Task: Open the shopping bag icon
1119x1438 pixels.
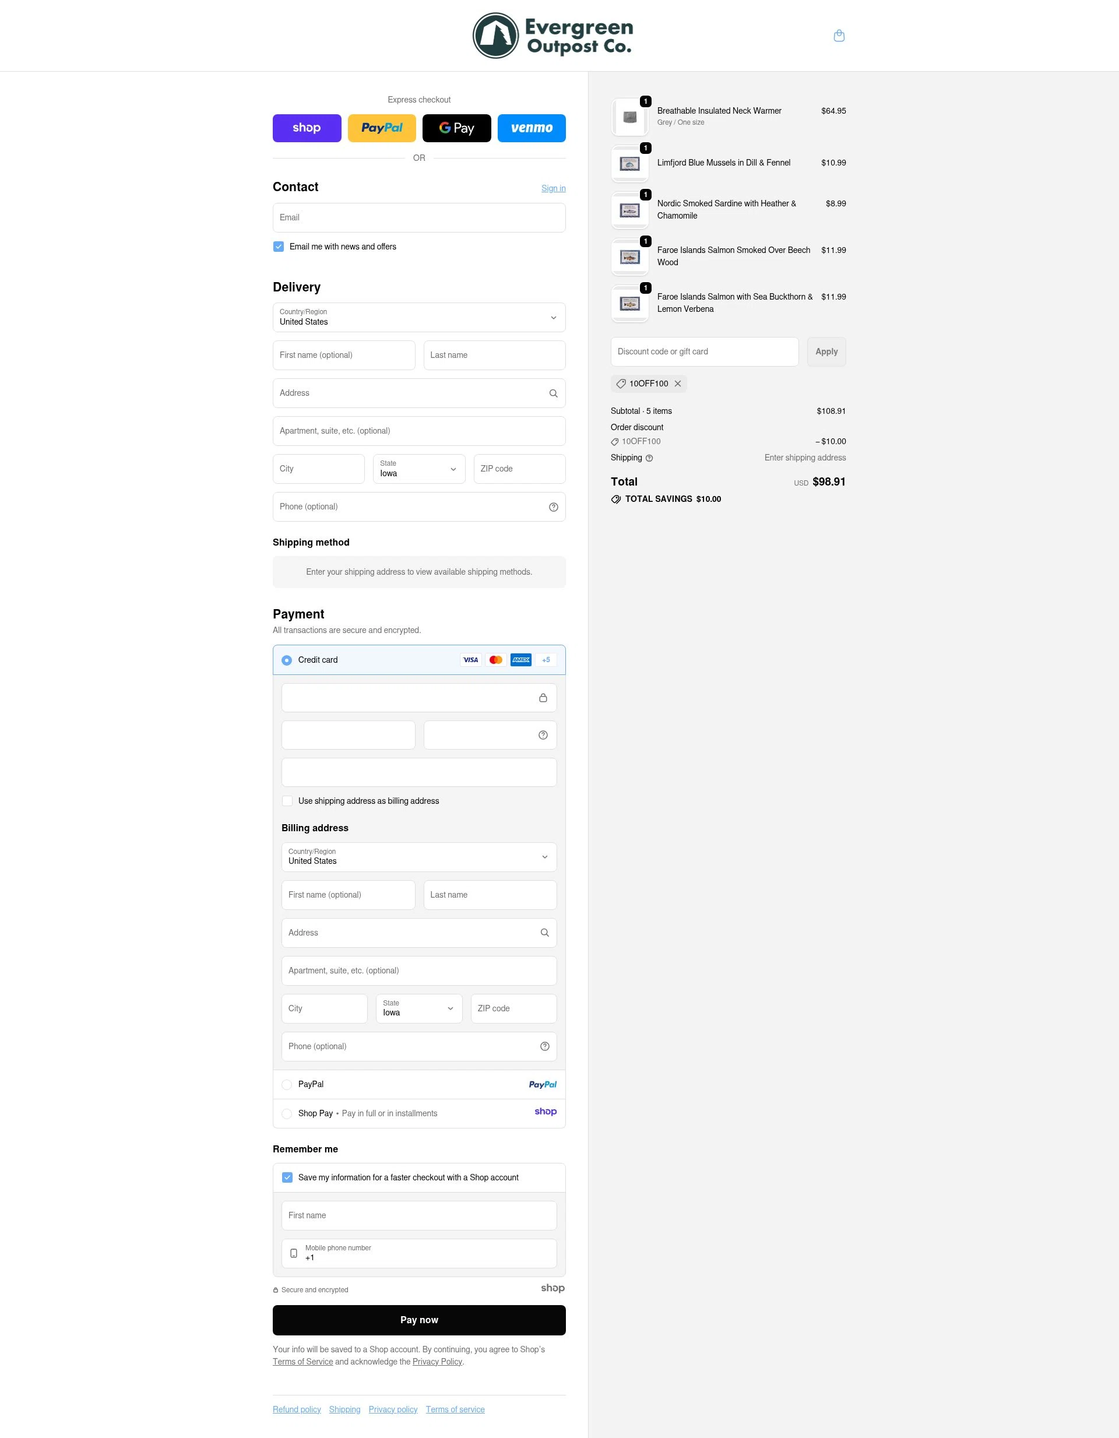Action: 839,35
